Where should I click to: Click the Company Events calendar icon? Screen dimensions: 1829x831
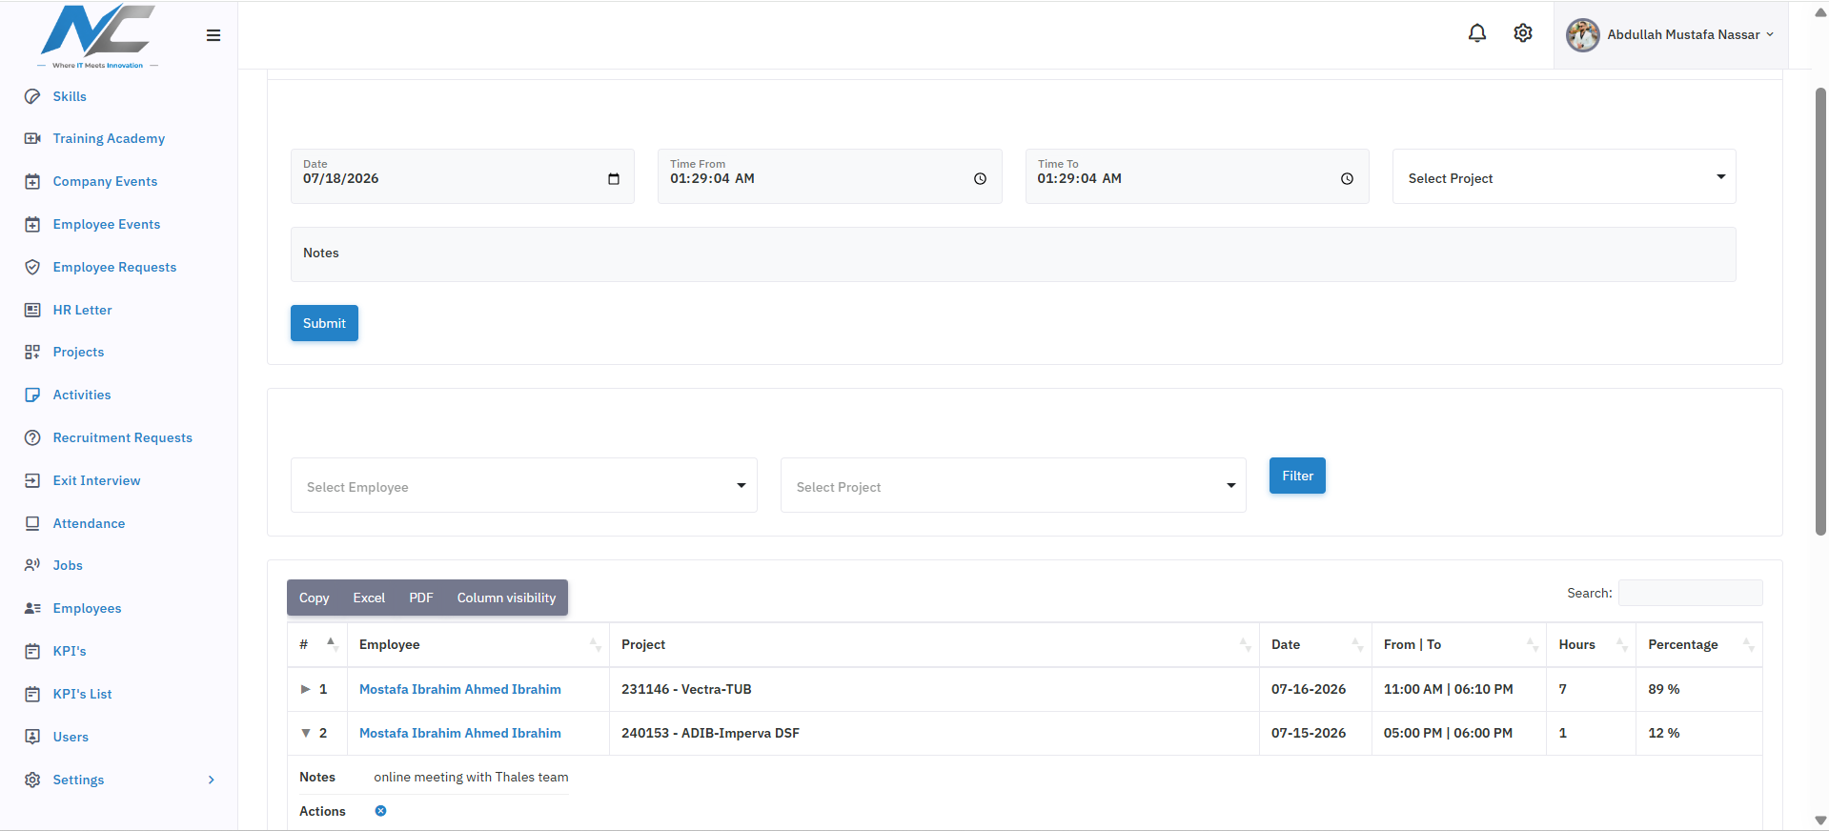(x=32, y=181)
